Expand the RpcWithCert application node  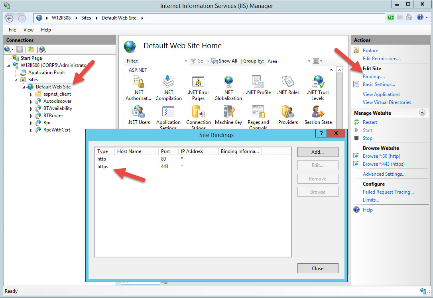click(x=31, y=130)
